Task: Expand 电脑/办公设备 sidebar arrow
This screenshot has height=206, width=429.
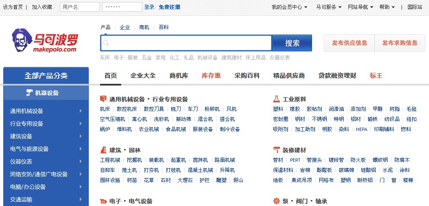Action: 81,187
